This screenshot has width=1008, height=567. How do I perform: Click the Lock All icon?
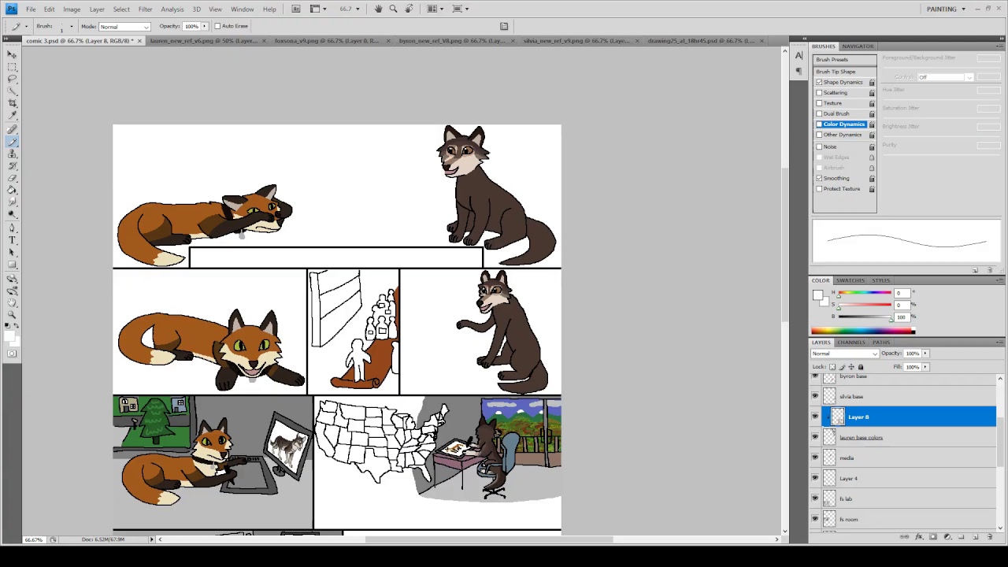click(x=860, y=367)
